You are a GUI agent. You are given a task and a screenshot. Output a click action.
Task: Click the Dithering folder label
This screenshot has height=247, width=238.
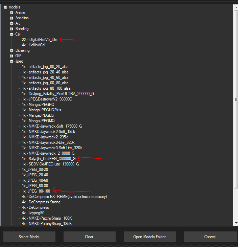click(x=23, y=50)
